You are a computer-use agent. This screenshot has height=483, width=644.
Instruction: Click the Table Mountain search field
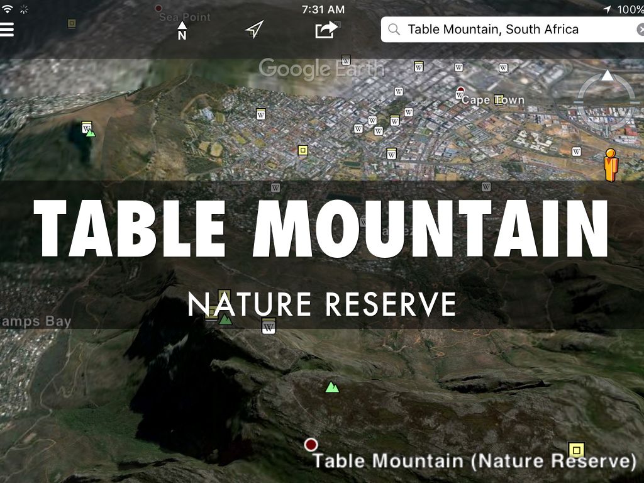pyautogui.click(x=512, y=30)
